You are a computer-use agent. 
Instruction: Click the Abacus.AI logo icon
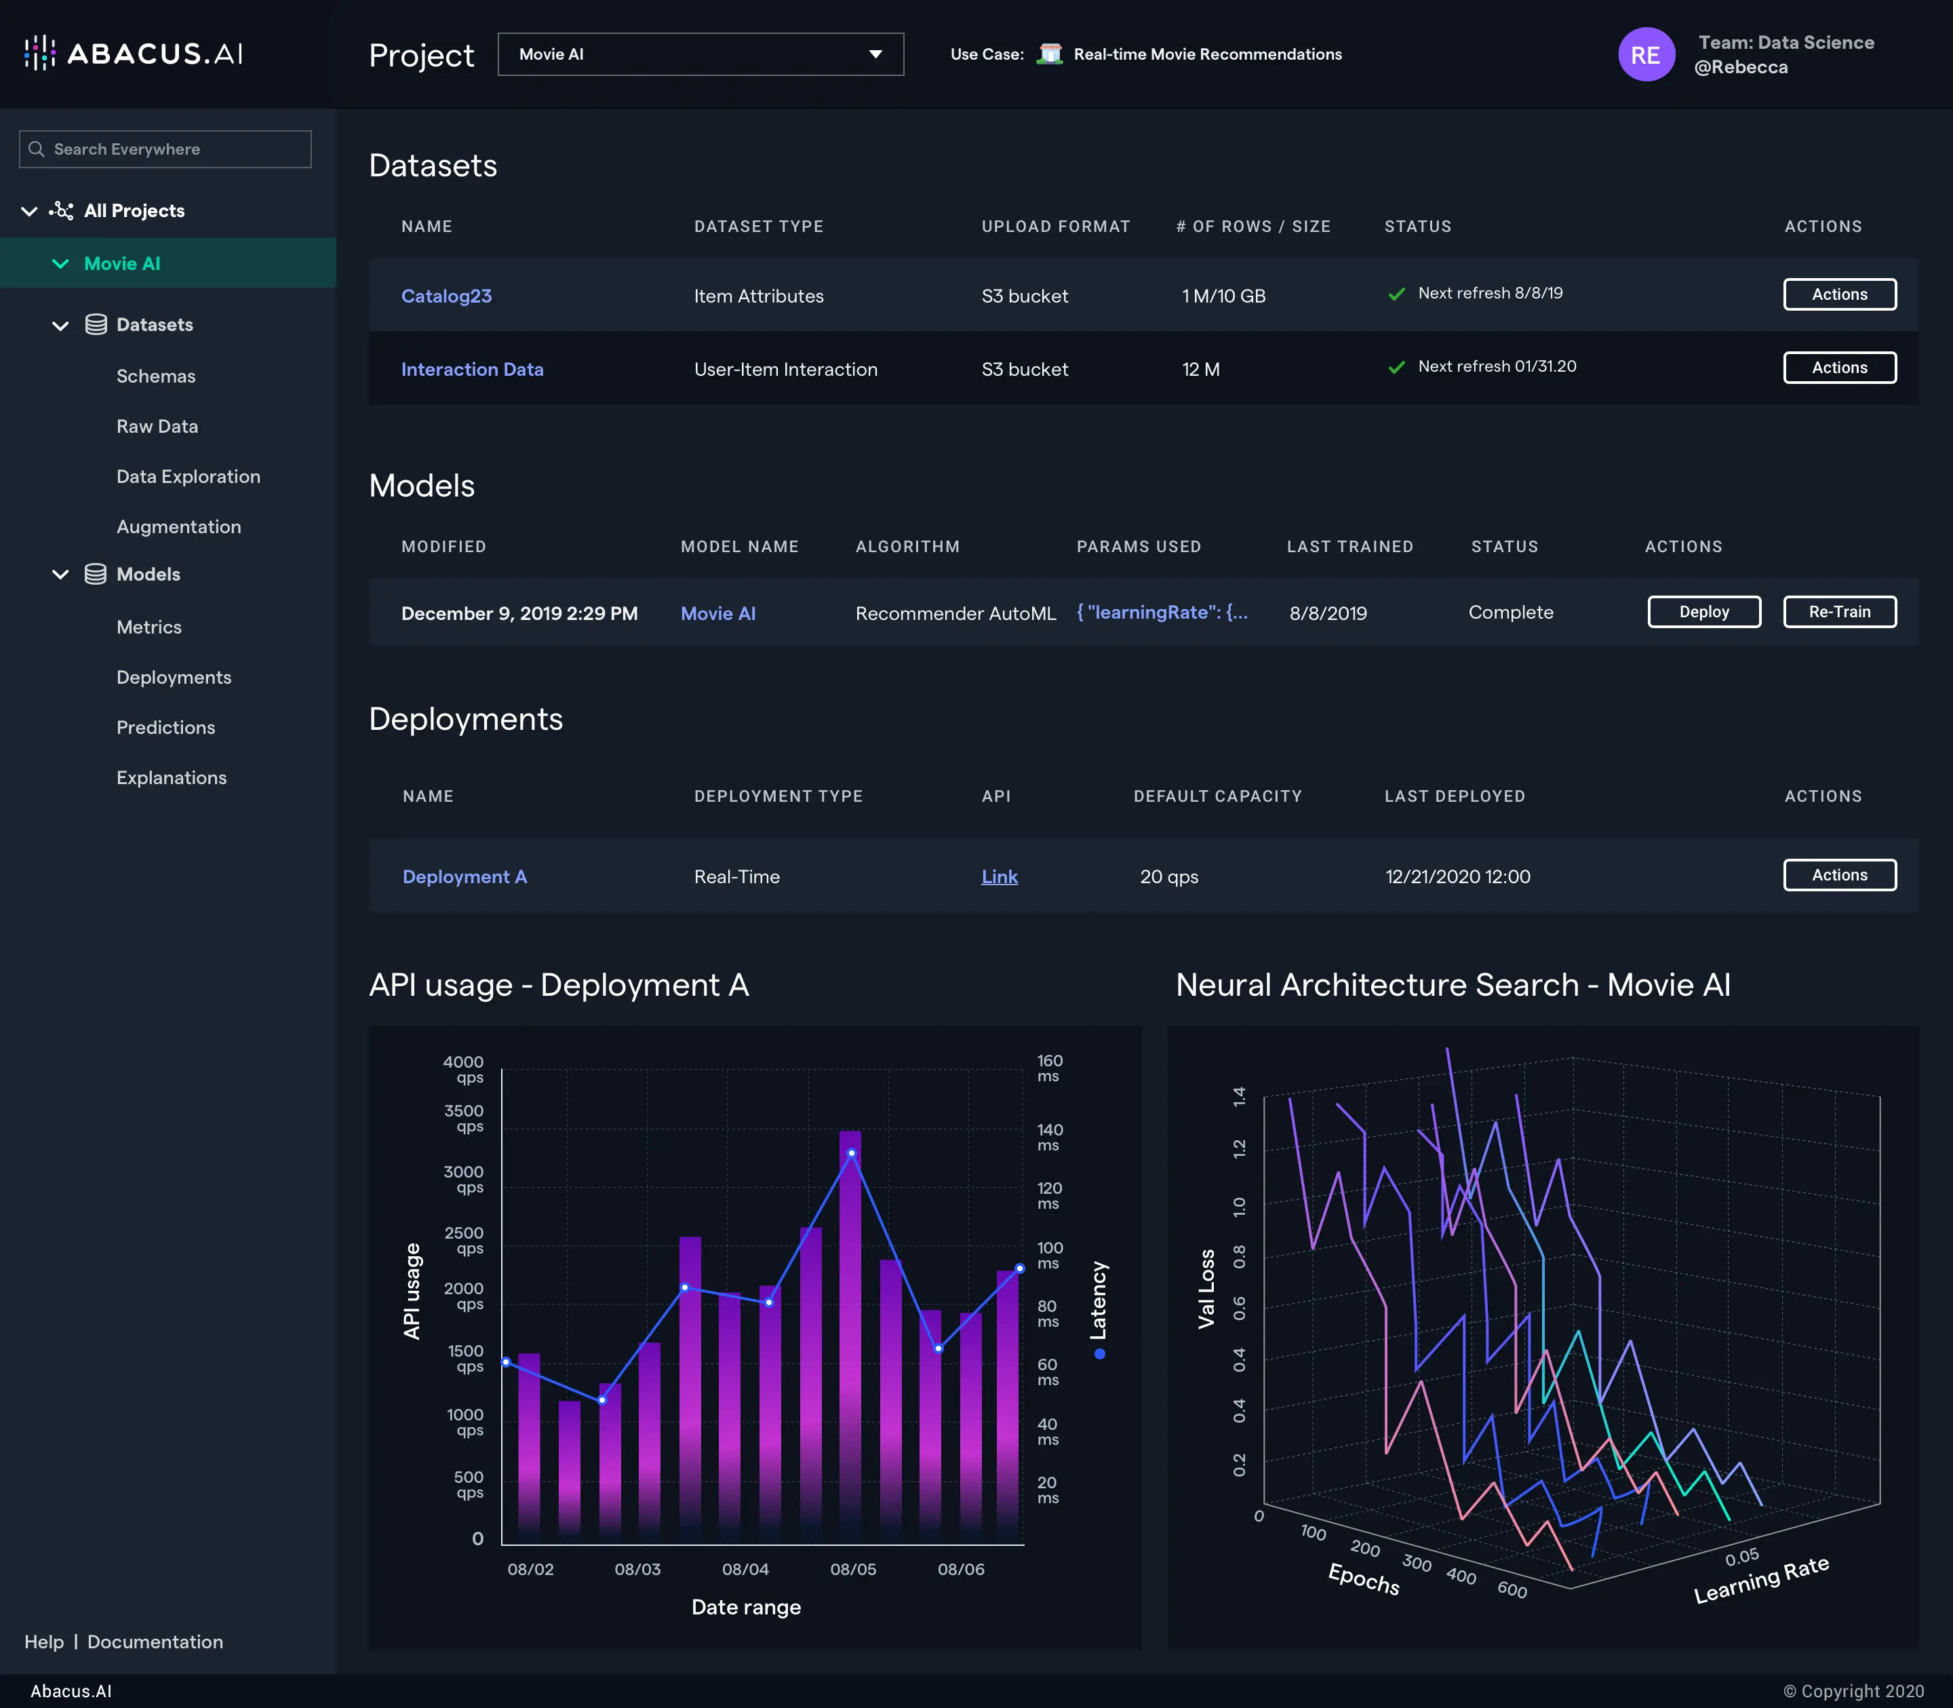[39, 54]
